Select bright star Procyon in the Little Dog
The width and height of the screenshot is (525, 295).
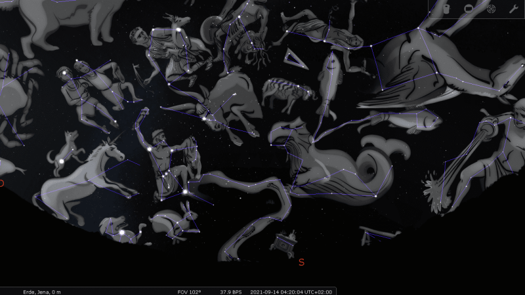pos(62,161)
